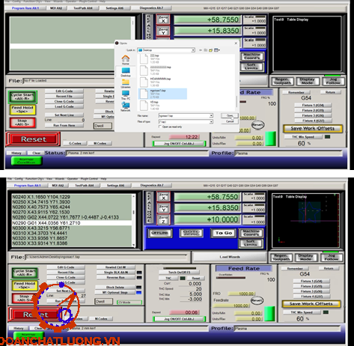Select the ngoisao1.tap file icon
354x346 pixels.
point(144,94)
